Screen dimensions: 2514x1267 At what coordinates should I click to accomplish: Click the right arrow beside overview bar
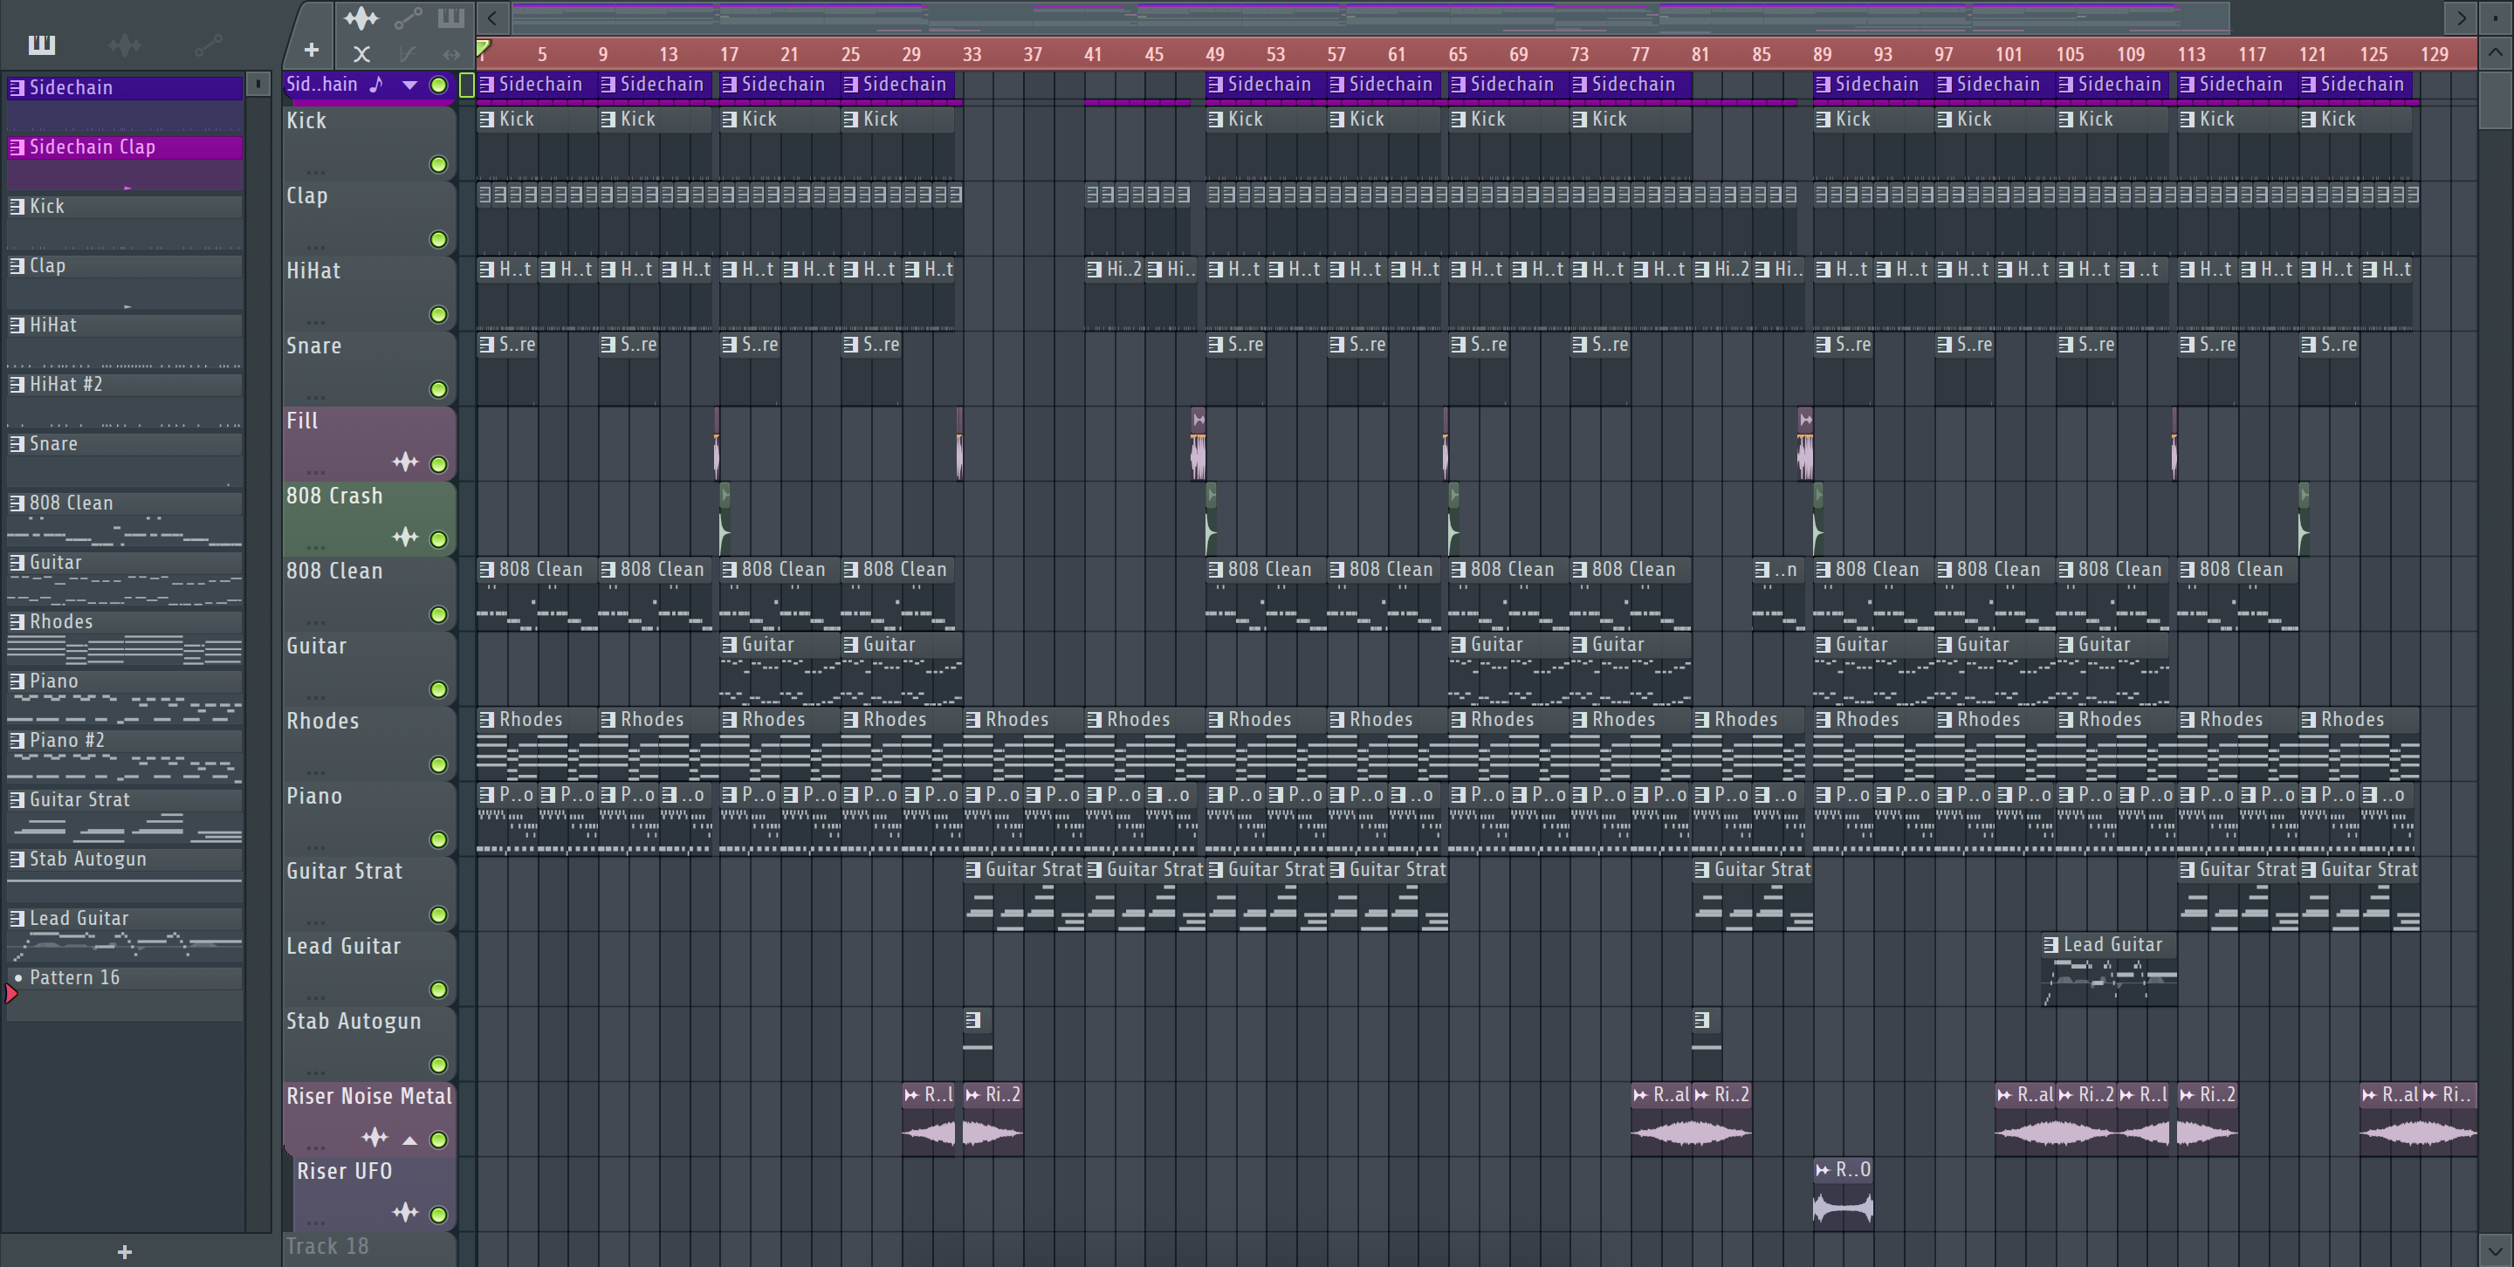coord(2462,17)
